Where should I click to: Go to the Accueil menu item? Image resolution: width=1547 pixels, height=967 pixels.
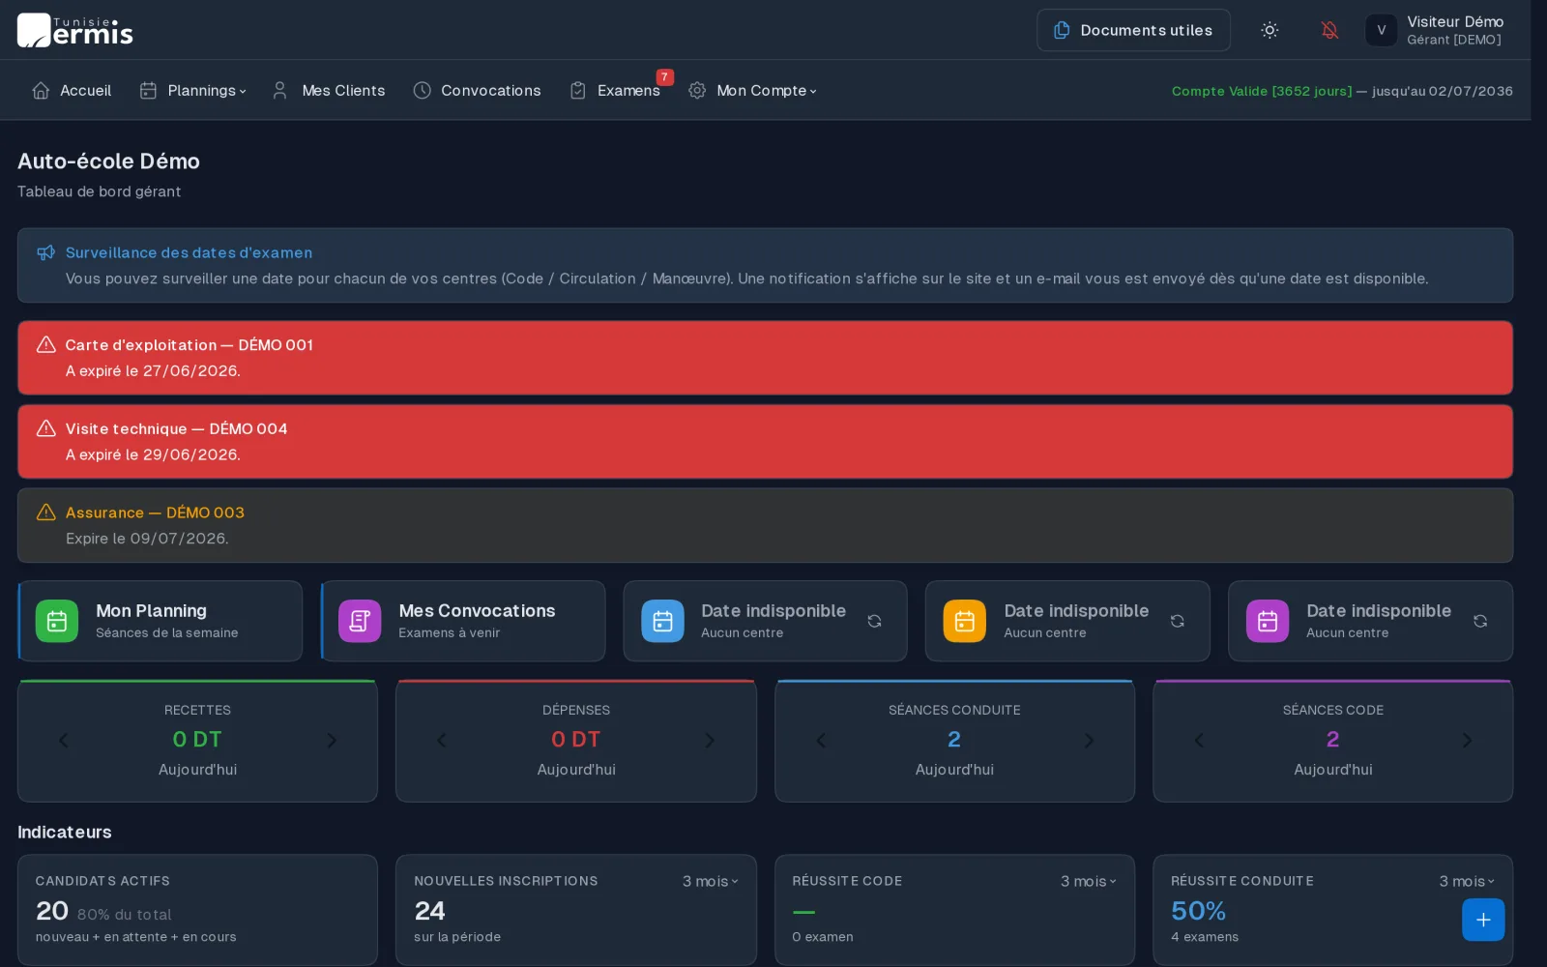[x=73, y=90]
